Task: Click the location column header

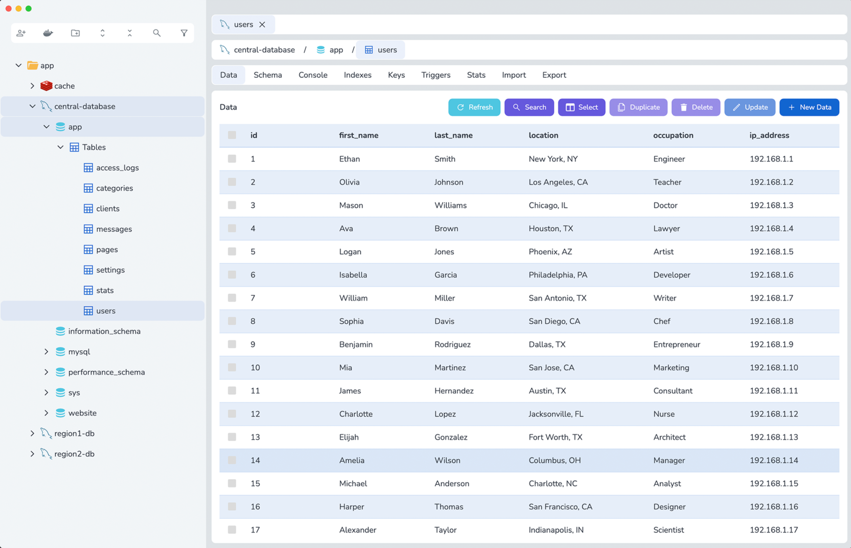Action: (543, 135)
